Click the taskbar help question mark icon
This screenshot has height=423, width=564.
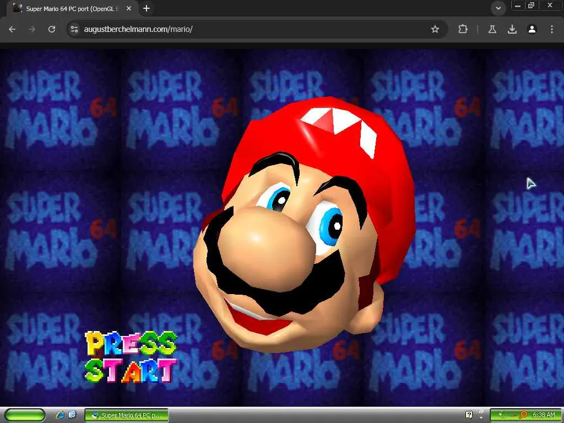coord(469,415)
